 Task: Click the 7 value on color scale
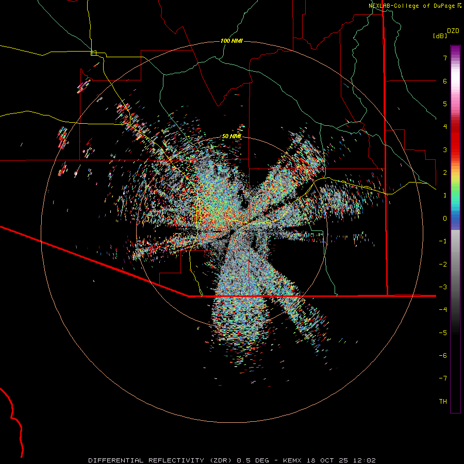[x=445, y=58]
